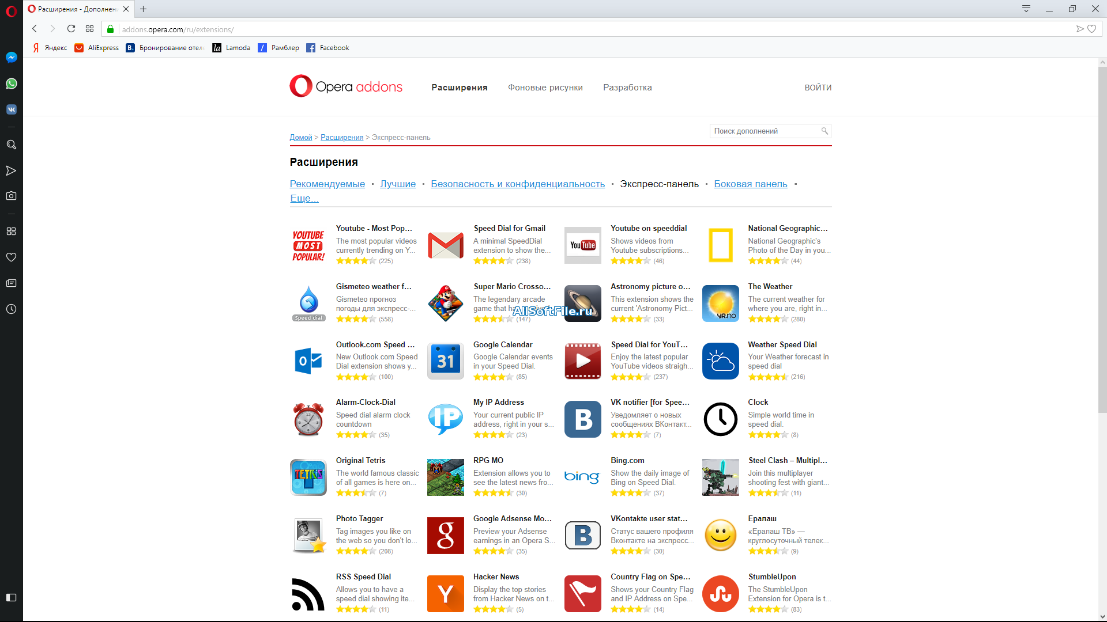Open Яндекс bookmark
The height and width of the screenshot is (622, 1107).
coord(50,48)
